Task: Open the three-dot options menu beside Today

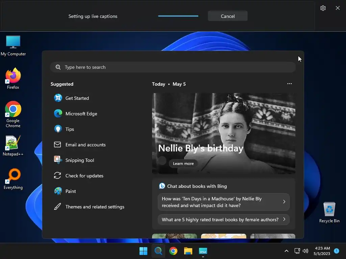Action: tap(290, 84)
